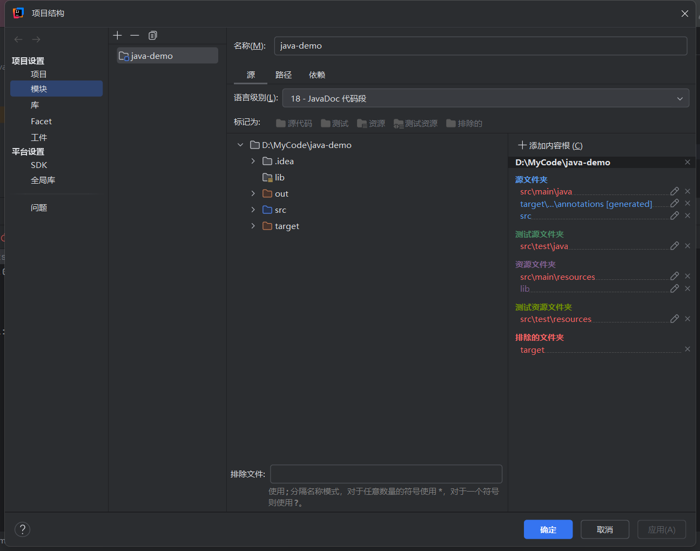Go back with the left arrow
This screenshot has height=551, width=700.
point(18,39)
